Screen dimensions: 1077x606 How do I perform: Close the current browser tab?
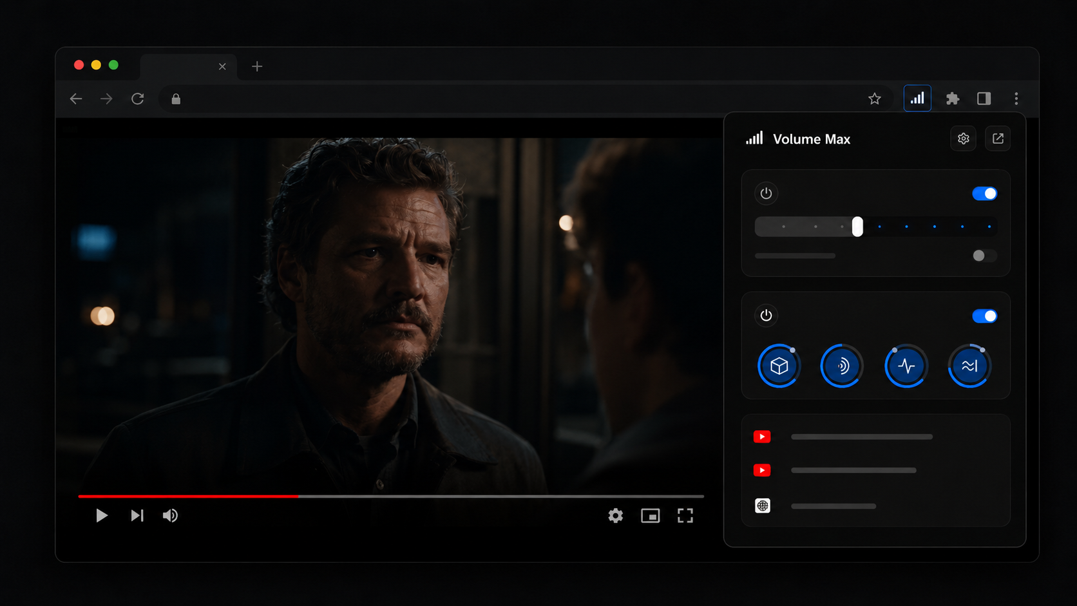tap(222, 66)
